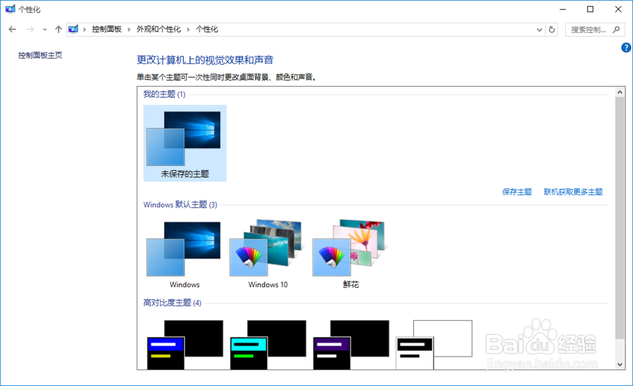The width and height of the screenshot is (633, 386).
Task: Go back with the back arrow
Action: pyautogui.click(x=12, y=29)
